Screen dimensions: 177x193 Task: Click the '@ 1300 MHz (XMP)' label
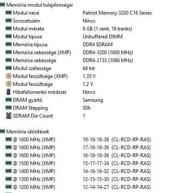tap(34, 179)
